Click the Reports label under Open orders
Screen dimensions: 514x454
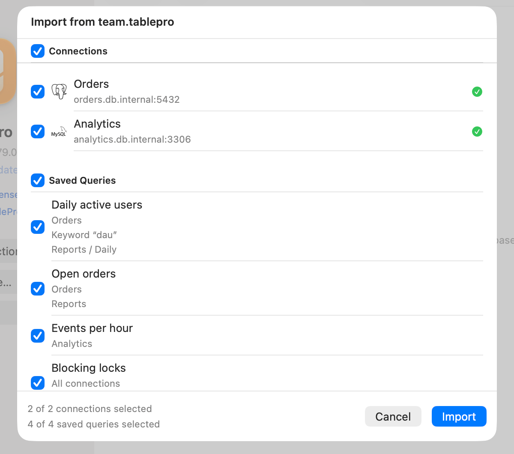point(69,304)
